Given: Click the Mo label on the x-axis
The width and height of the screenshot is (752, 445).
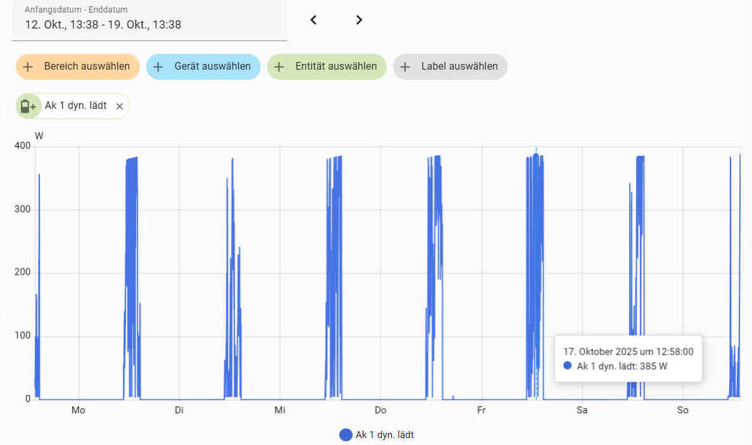Looking at the screenshot, I should [x=78, y=410].
